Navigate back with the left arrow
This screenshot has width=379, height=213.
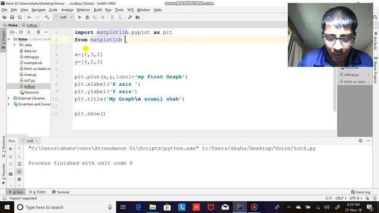[x=29, y=17]
